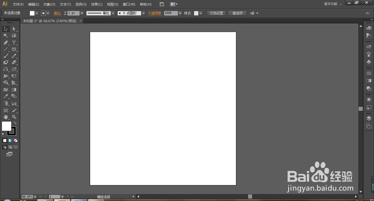Select the Gradient tool
Viewport: 374px width, 201px height.
14,89
